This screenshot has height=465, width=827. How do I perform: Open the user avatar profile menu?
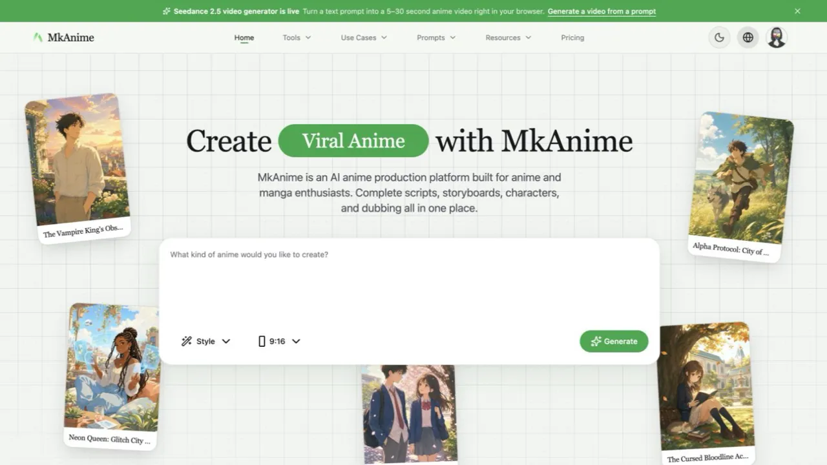point(777,37)
